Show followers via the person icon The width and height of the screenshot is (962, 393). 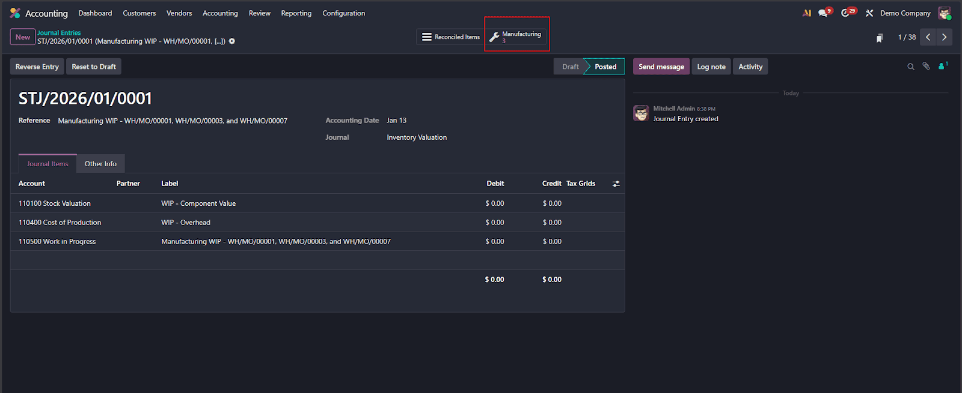[x=942, y=66]
